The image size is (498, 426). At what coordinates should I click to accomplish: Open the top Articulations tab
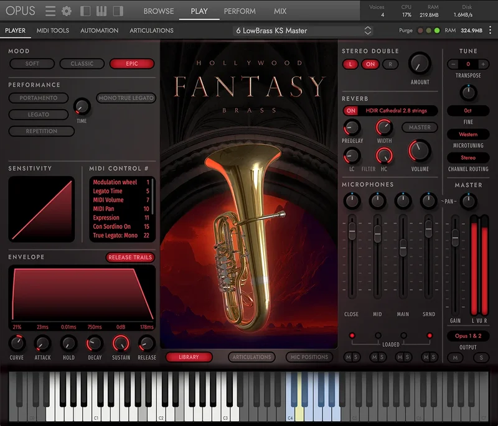tap(151, 30)
